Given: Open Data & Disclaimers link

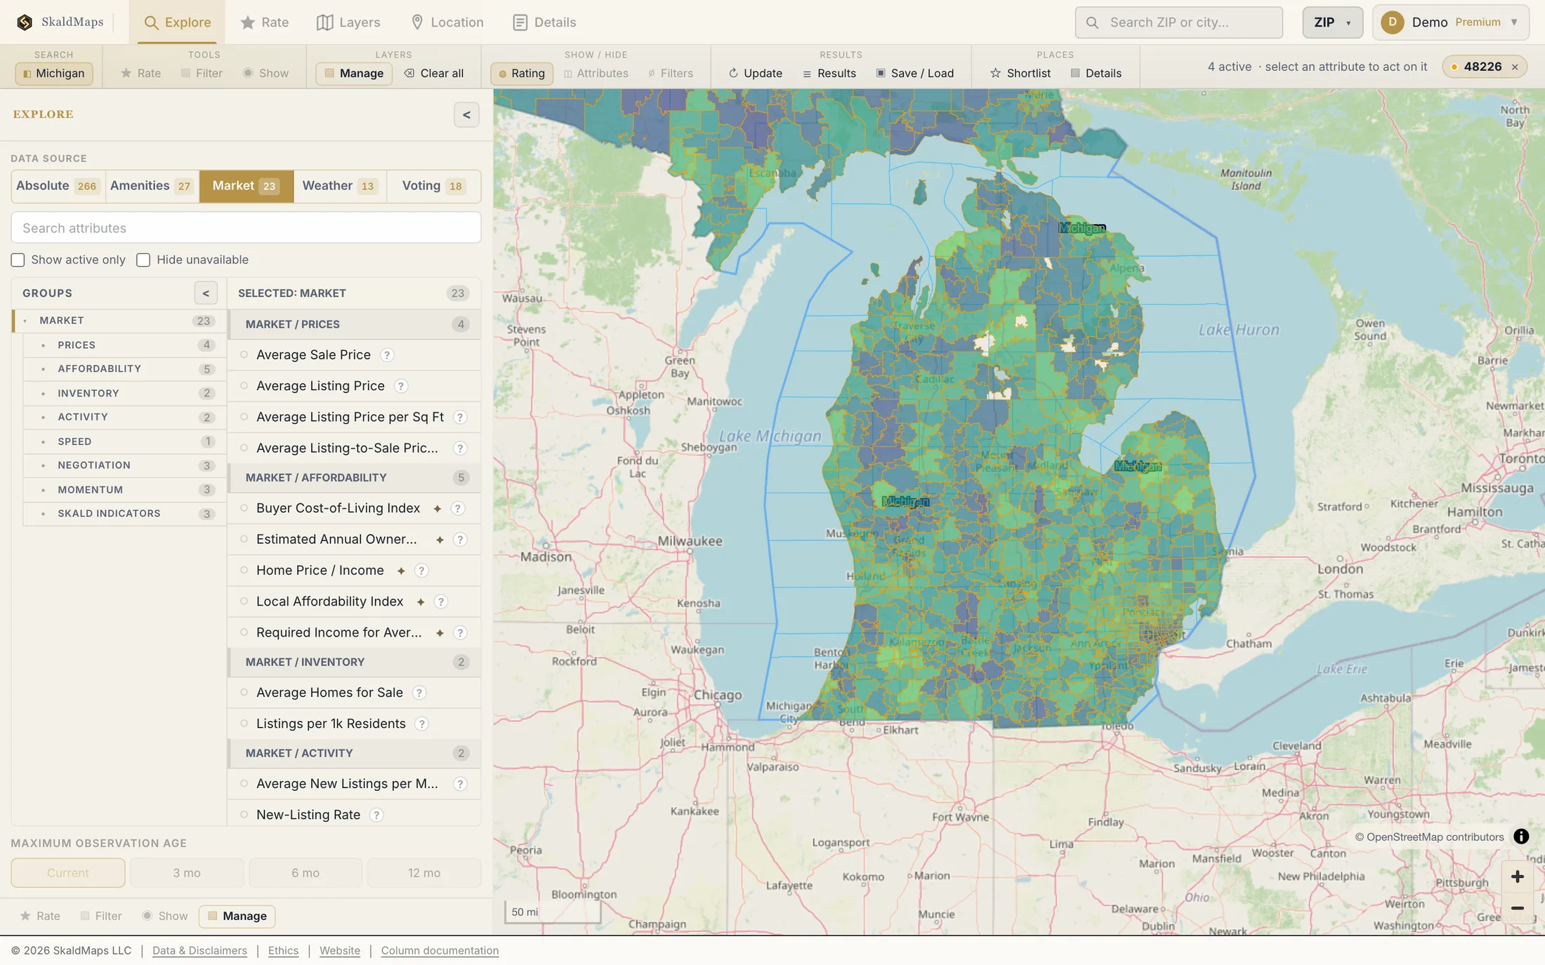Looking at the screenshot, I should coord(199,950).
